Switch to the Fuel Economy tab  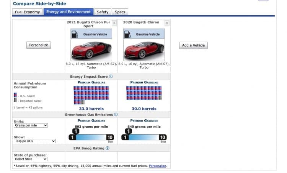[27, 12]
